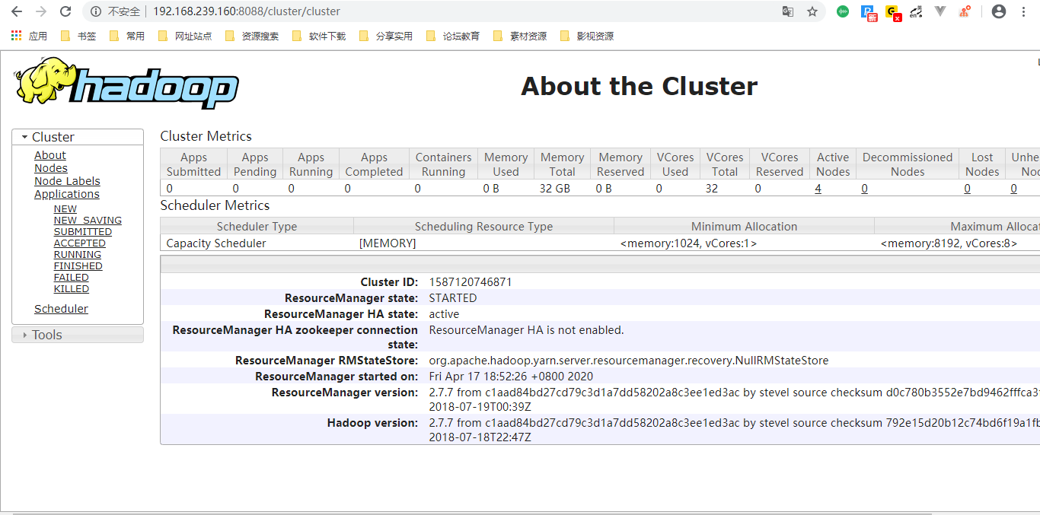Click the Apps Submitted column header
Viewport: 1040px width, 515px height.
(193, 164)
